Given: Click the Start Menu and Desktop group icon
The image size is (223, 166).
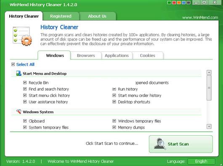Looking at the screenshot, I should [19, 73].
